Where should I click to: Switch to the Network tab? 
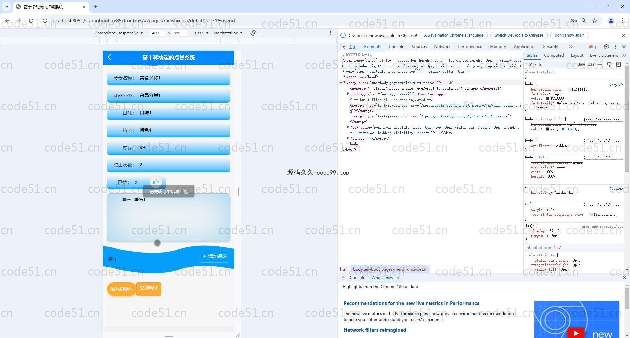click(x=442, y=47)
